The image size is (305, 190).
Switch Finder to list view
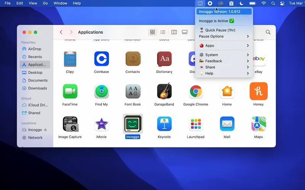[x=163, y=32]
